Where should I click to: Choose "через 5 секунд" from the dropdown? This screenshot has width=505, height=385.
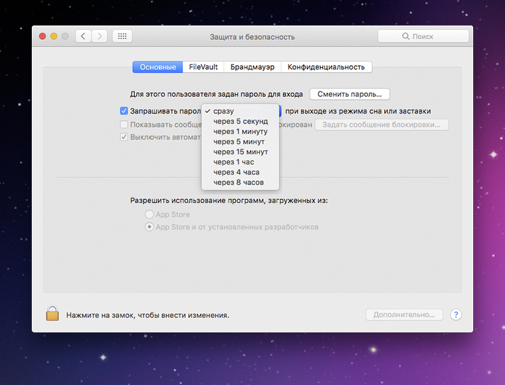point(241,121)
